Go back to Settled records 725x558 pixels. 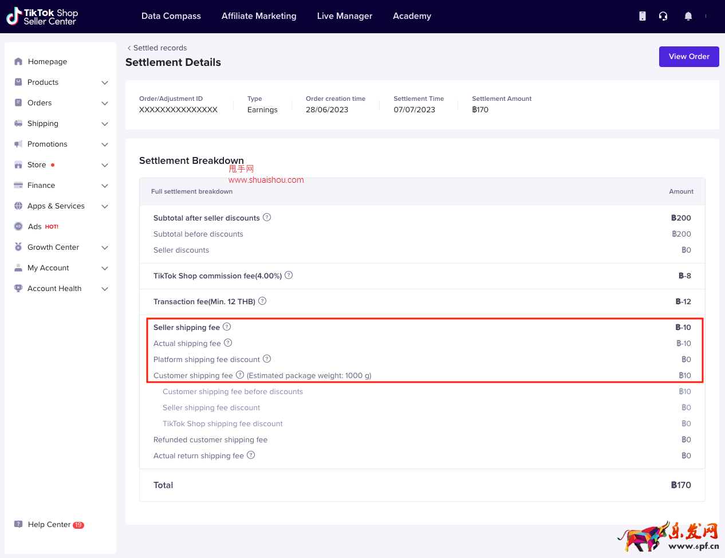tap(157, 48)
